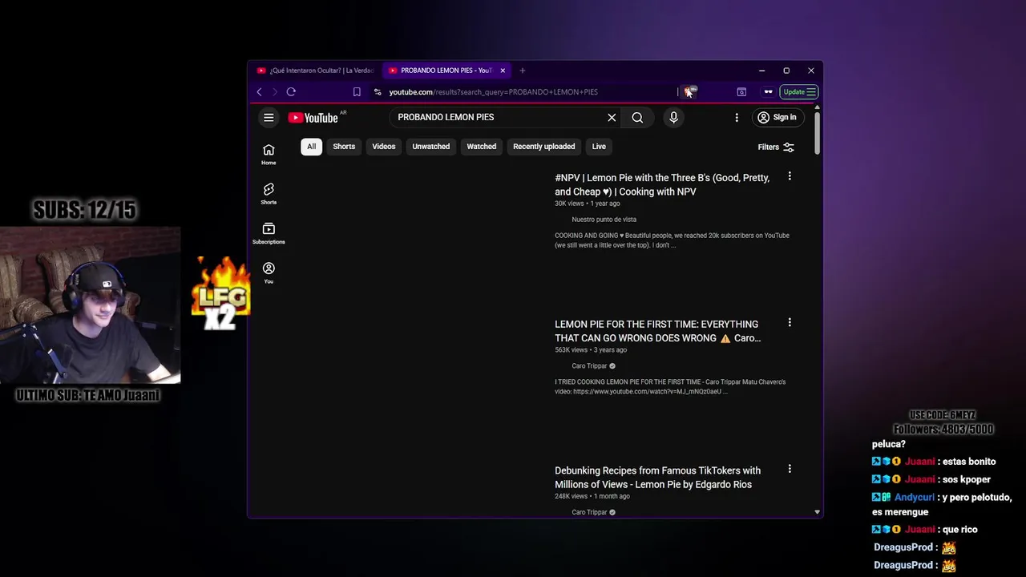Image resolution: width=1026 pixels, height=577 pixels.
Task: Click the browser Update menu button
Action: (x=799, y=92)
